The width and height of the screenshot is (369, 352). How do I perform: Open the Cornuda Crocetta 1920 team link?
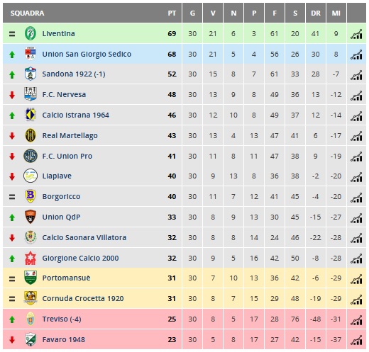click(x=83, y=298)
